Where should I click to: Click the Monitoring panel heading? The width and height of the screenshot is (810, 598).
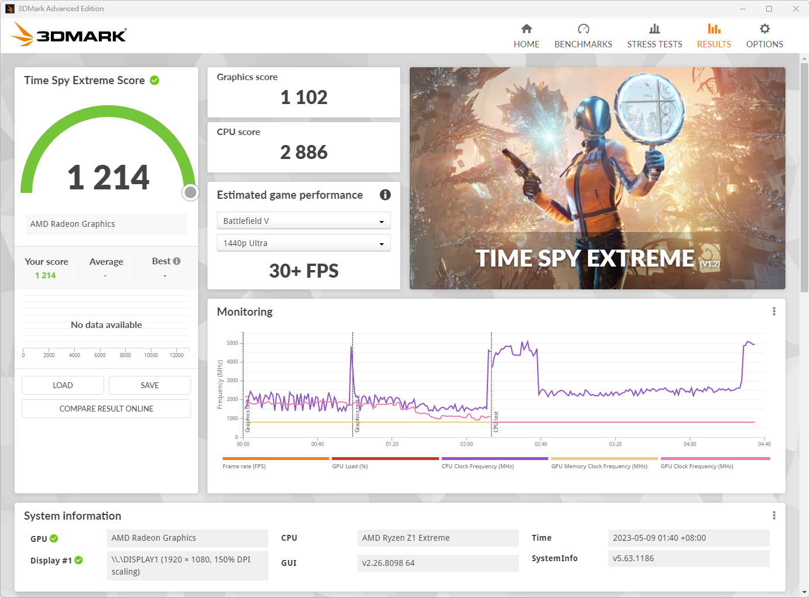[x=245, y=312]
